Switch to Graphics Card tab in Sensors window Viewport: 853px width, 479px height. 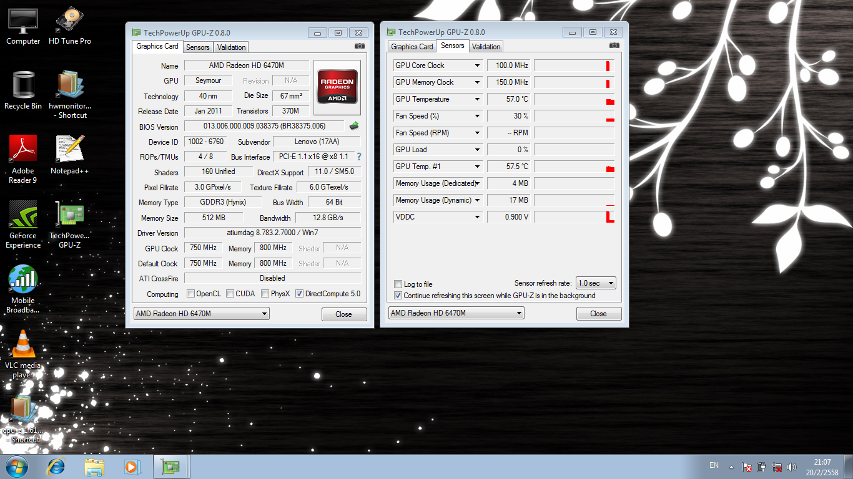[412, 47]
